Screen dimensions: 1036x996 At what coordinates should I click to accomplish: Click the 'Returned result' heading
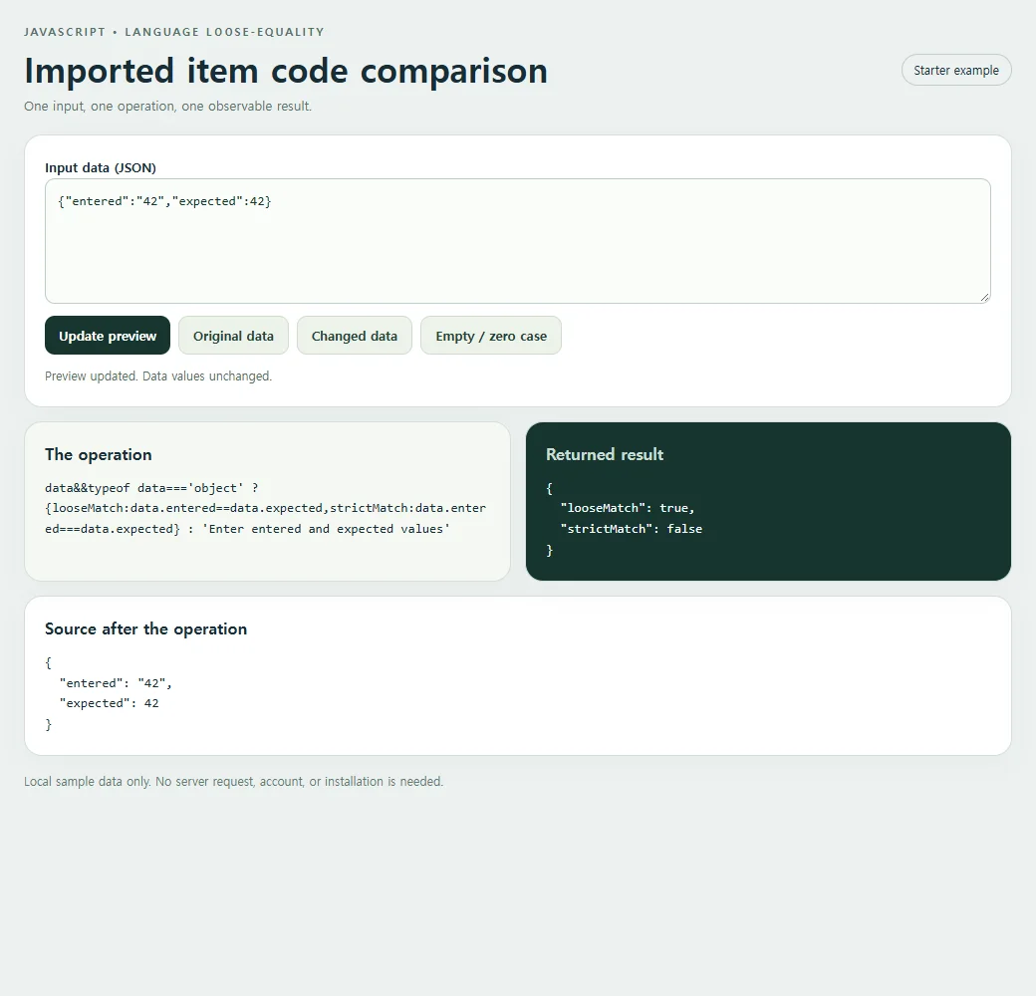pos(605,454)
